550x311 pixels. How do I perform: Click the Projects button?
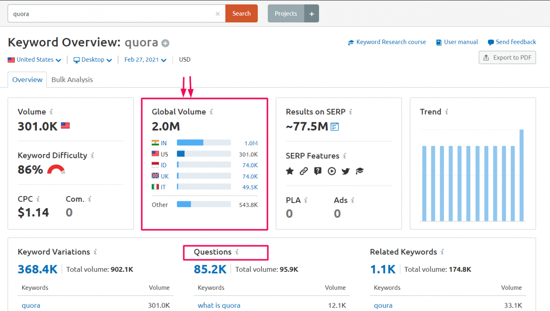pyautogui.click(x=286, y=14)
